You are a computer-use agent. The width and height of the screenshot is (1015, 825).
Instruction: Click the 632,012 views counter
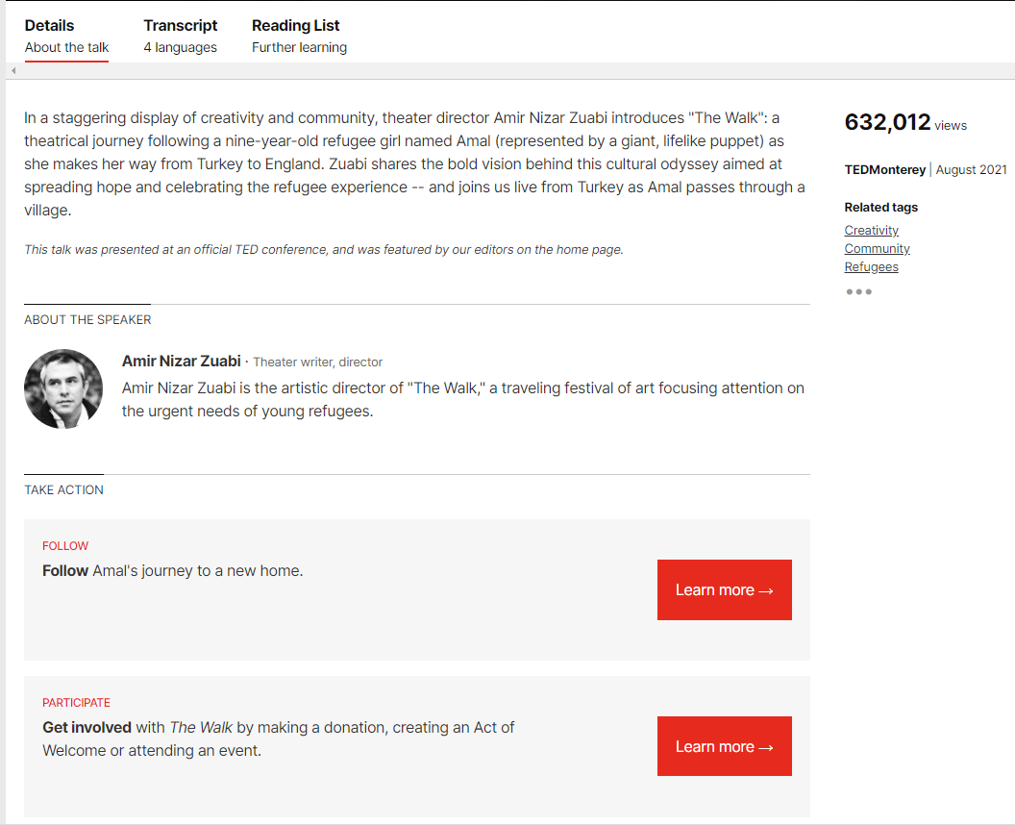pos(905,122)
